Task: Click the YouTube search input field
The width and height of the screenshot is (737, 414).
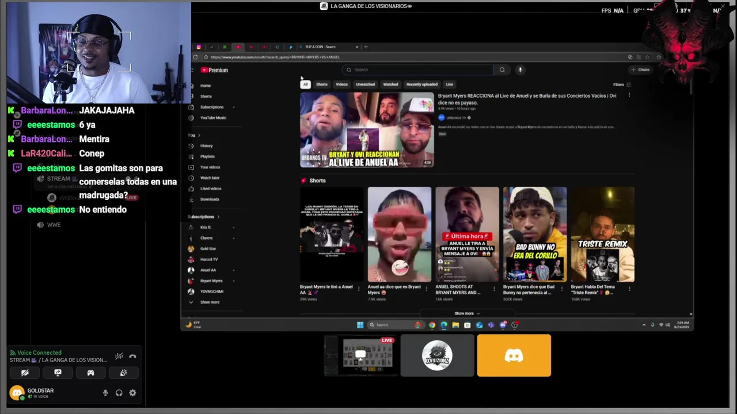Action: pyautogui.click(x=419, y=70)
